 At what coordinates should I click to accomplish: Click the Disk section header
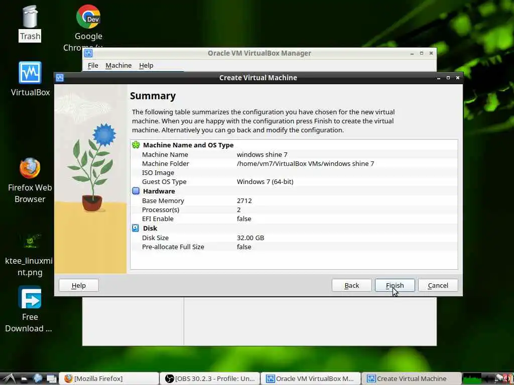click(x=150, y=228)
